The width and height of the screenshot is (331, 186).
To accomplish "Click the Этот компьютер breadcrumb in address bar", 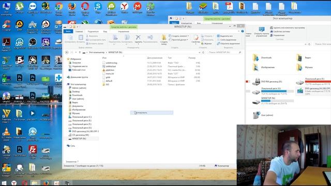I will pyautogui.click(x=97, y=52).
